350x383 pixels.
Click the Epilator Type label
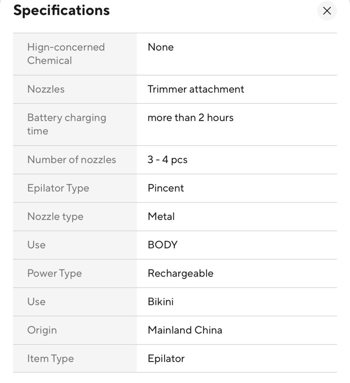(58, 188)
